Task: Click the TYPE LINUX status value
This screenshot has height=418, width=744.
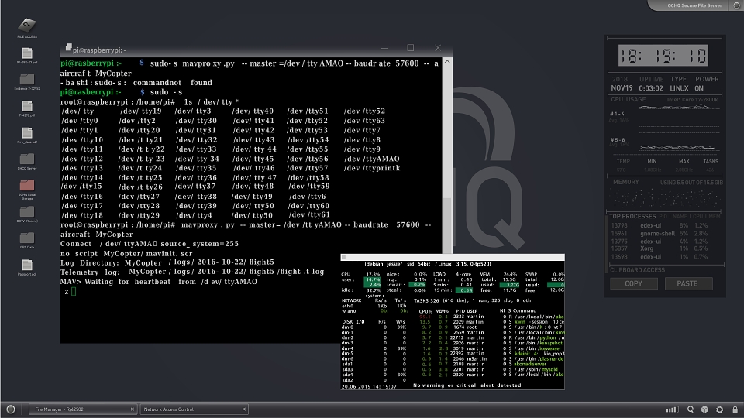Action: [679, 88]
